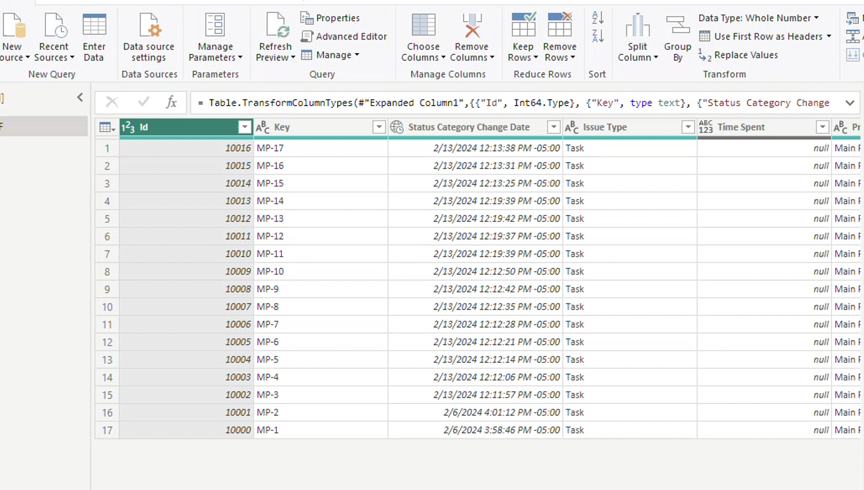Sort column ascending A to Z

coord(598,18)
